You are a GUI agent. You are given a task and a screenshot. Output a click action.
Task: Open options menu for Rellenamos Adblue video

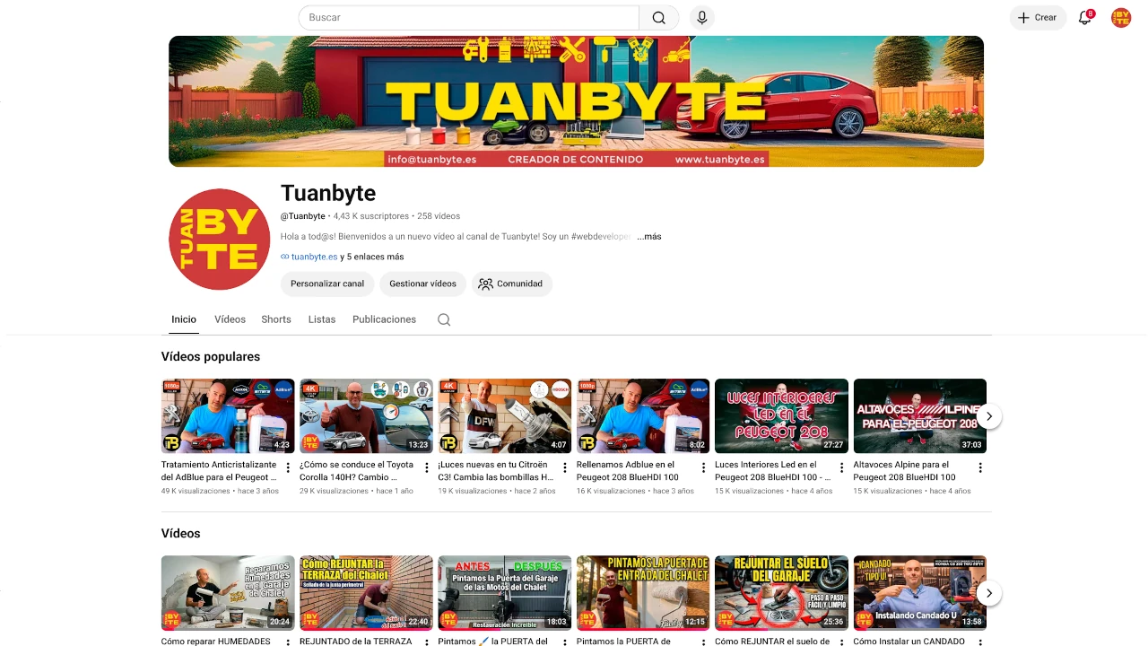(x=703, y=467)
